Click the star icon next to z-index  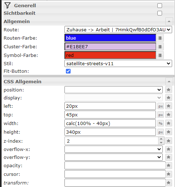click(x=169, y=141)
